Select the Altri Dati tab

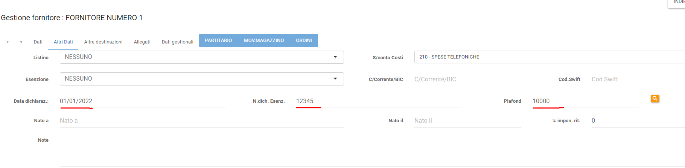coord(63,42)
